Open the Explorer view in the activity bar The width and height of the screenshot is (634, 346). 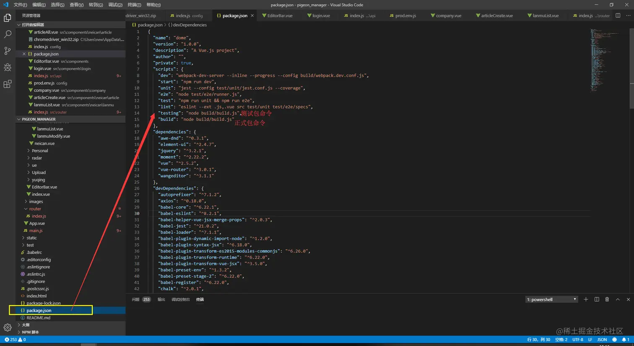(x=8, y=18)
